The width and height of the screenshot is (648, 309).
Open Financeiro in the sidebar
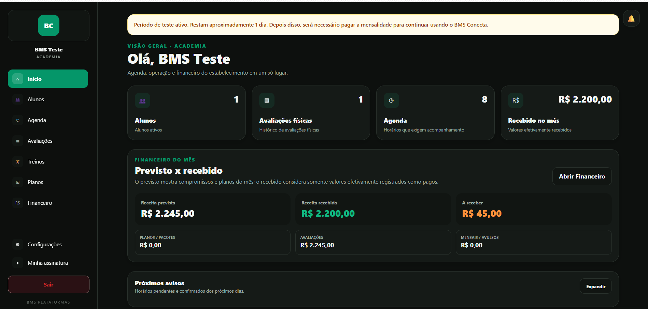48,203
